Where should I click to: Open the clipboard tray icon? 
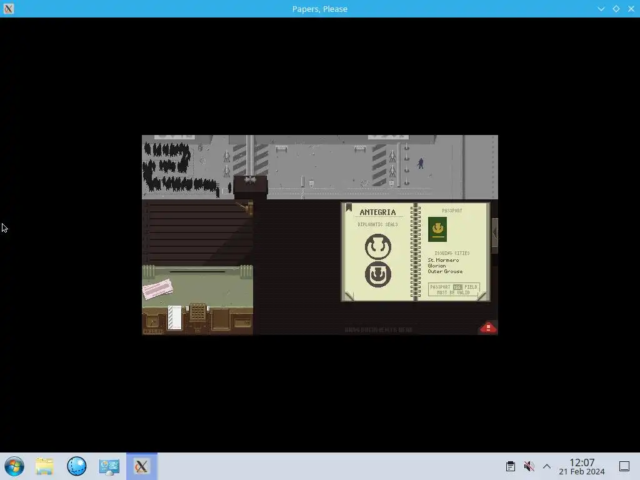[x=510, y=466]
